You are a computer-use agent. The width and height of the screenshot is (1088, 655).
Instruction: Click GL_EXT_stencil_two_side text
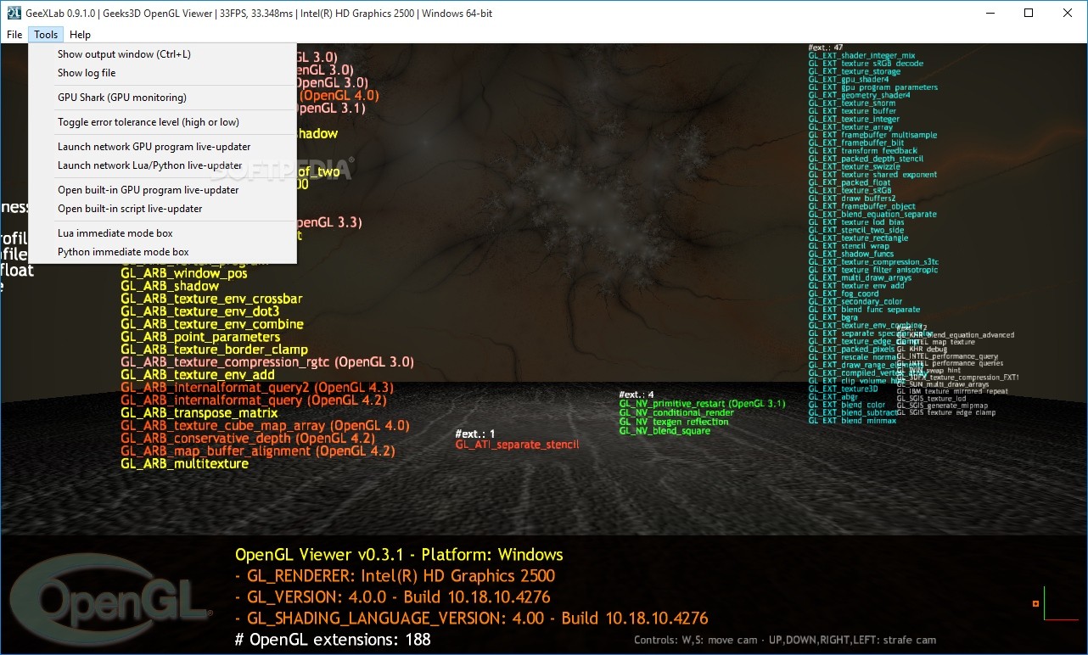(x=856, y=230)
